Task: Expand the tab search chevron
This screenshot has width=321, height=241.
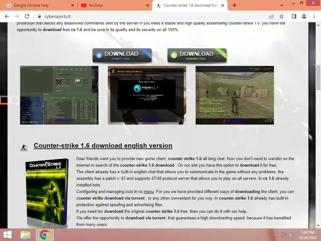Action: pos(282,5)
